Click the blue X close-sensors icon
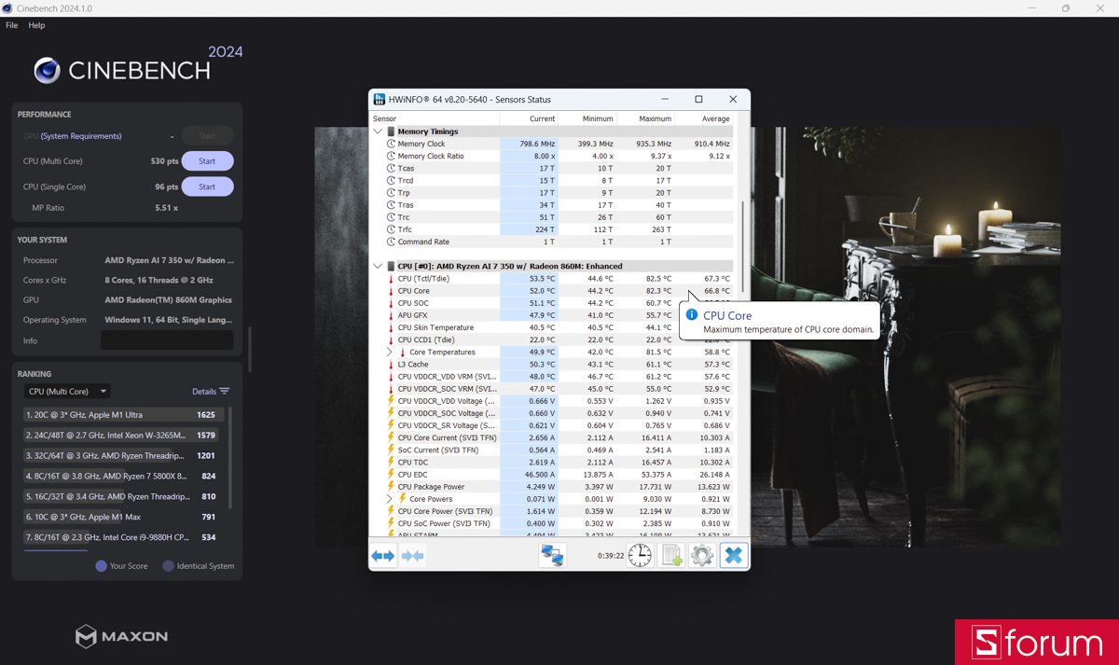 click(734, 556)
